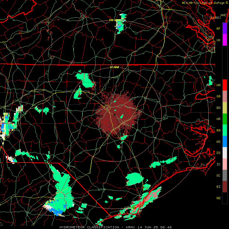Click the RF purple legend swatch

[x=225, y=28]
